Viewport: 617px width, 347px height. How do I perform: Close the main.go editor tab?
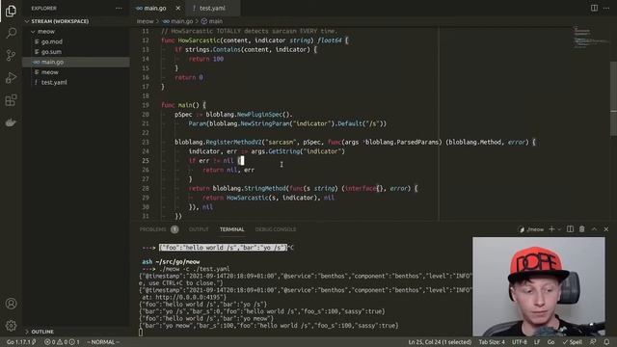tap(177, 8)
